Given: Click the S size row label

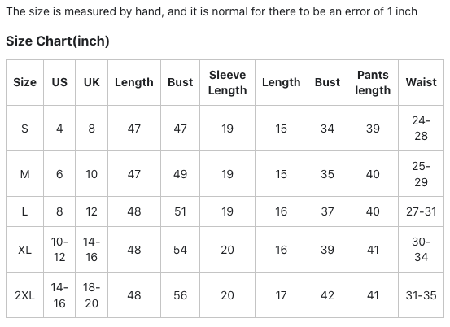Looking at the screenshot, I should 24,129.
